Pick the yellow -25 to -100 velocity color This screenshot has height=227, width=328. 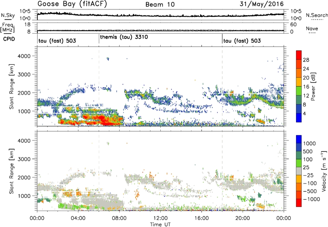pyautogui.click(x=299, y=179)
